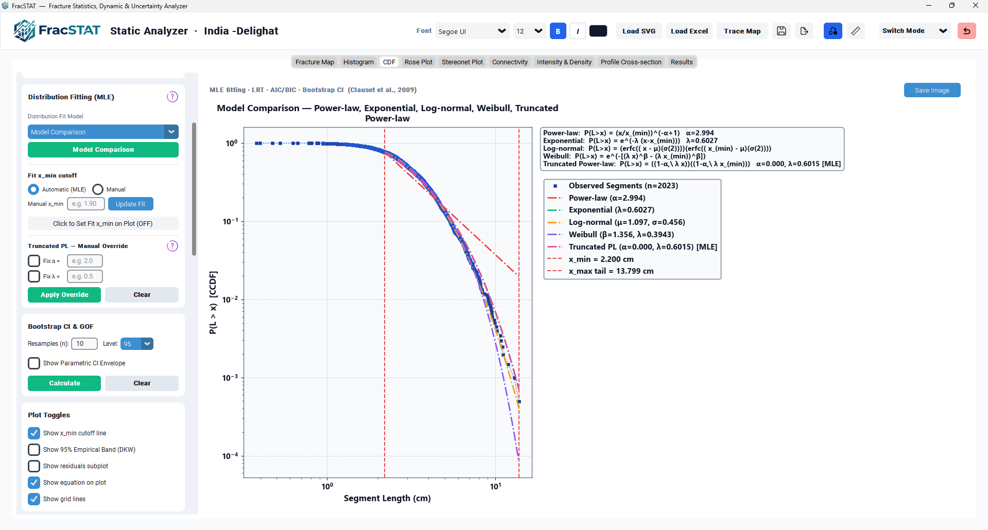The image size is (988, 530).
Task: Click the Fix λ value field
Action: (x=85, y=276)
